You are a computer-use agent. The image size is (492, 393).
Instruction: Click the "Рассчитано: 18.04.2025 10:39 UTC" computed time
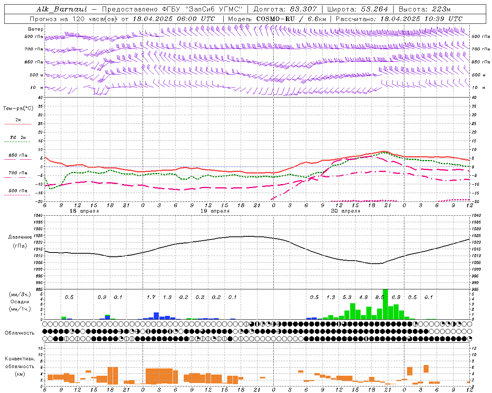click(399, 19)
